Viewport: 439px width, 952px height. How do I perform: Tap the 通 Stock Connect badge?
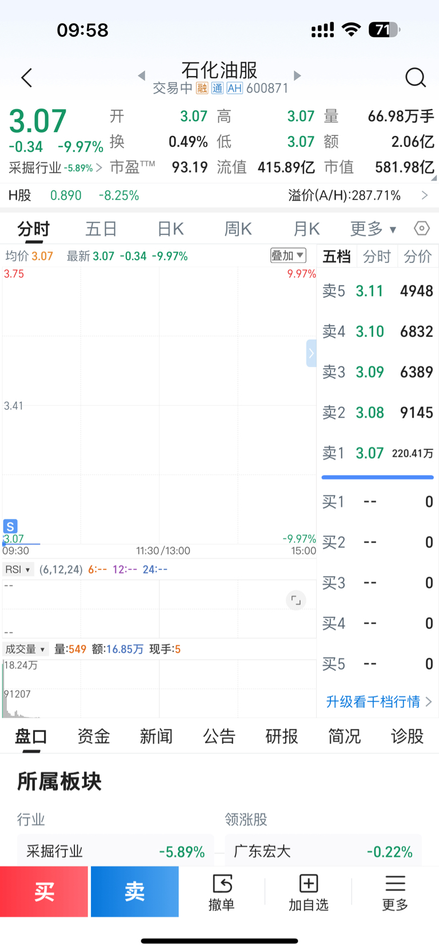pos(217,88)
